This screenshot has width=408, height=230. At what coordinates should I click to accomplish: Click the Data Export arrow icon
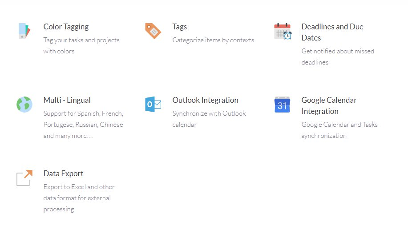[x=24, y=178]
